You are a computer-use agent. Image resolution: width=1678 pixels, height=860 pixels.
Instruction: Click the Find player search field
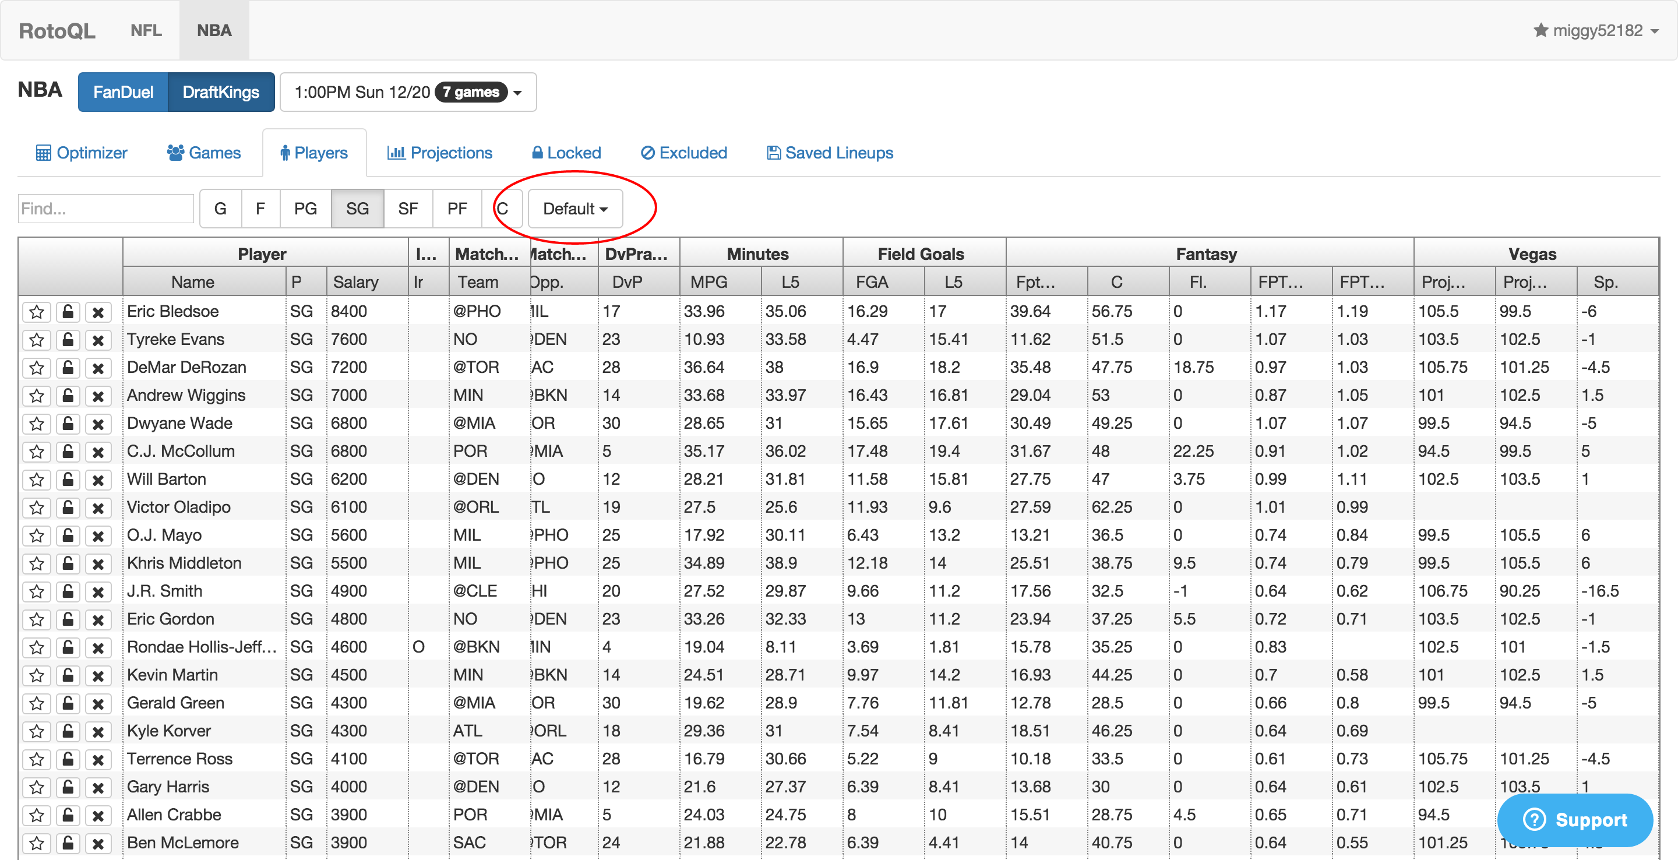coord(105,209)
